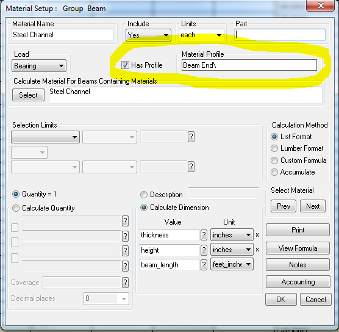Viewport: 339px width, 332px height.
Task: Close the Material Setup dialog window
Action: [321, 5]
